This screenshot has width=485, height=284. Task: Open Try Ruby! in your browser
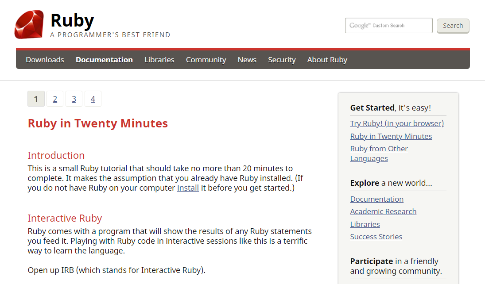(x=397, y=123)
